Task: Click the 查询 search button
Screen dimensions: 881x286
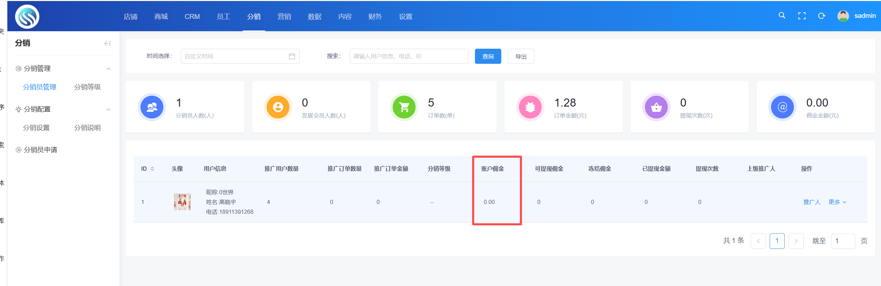Action: (x=488, y=56)
